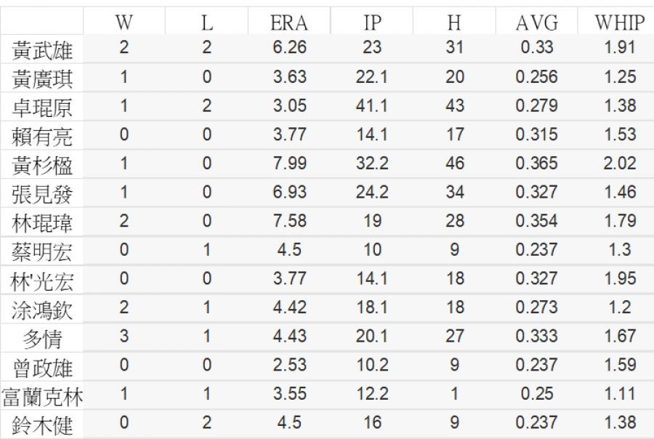Image resolution: width=654 pixels, height=439 pixels.
Task: Select the ERA cell showing 7.99
Action: click(x=289, y=164)
